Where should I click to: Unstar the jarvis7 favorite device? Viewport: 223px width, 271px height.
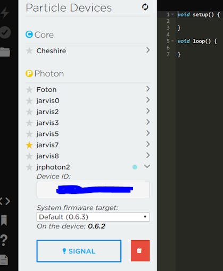29,145
